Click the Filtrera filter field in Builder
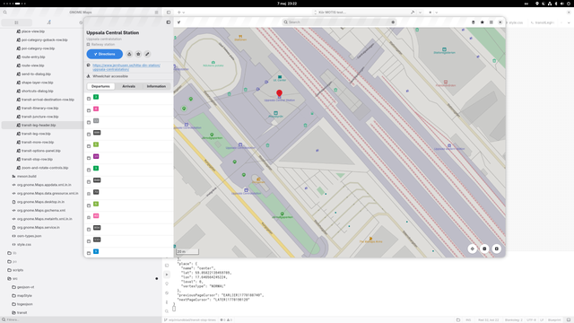Viewport: 574px width, 323px height. coord(81,319)
